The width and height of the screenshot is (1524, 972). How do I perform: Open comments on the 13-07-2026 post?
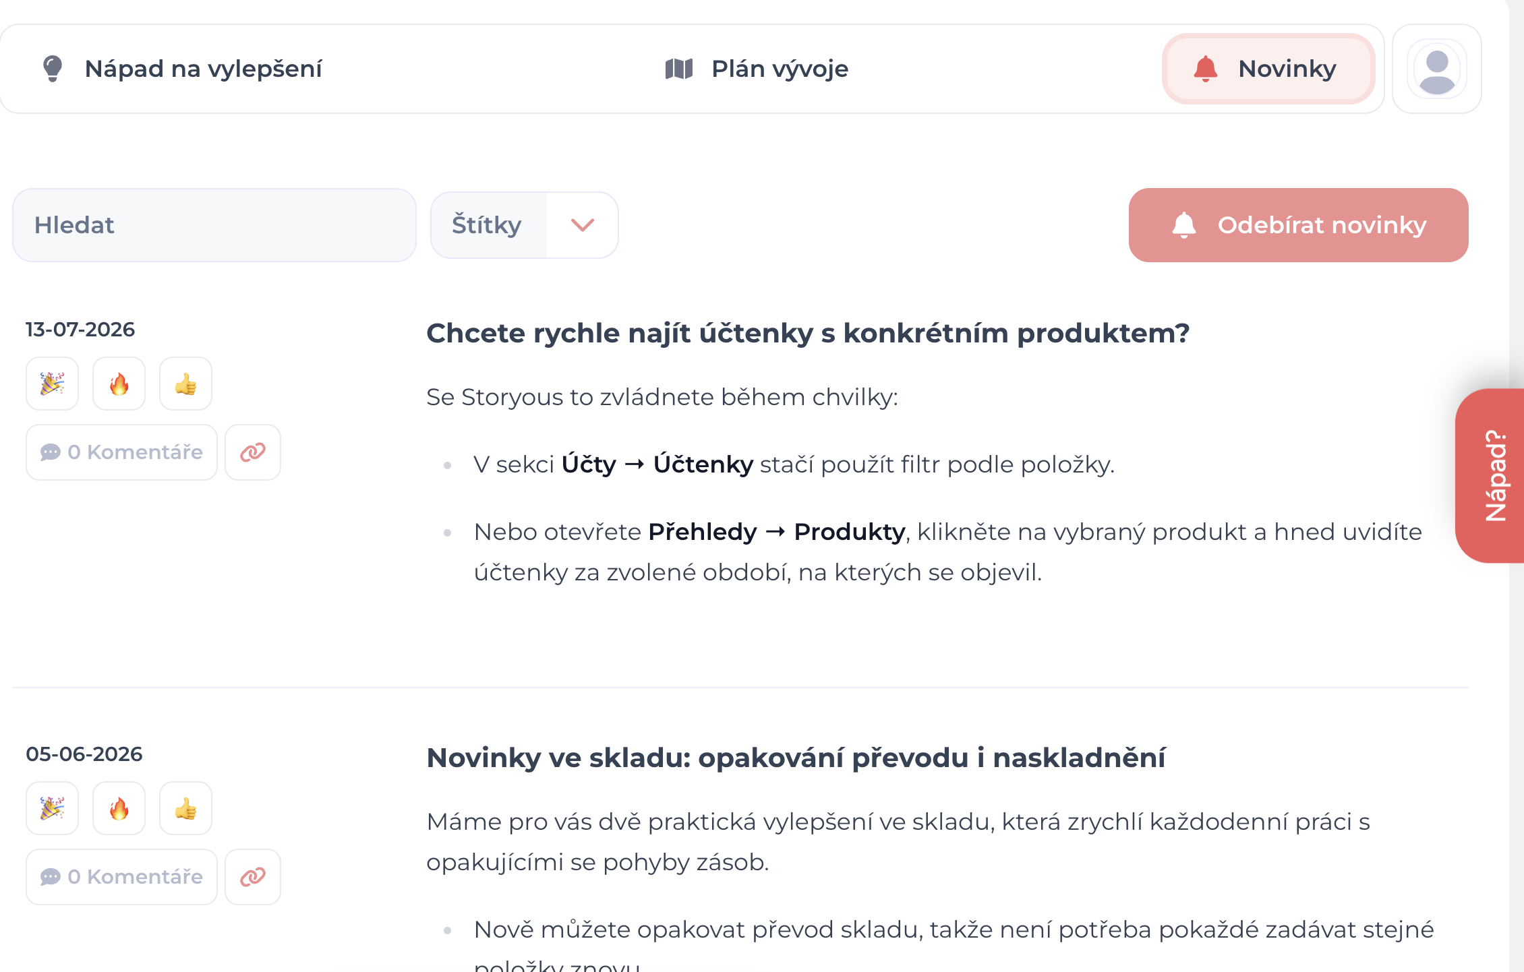pyautogui.click(x=121, y=452)
